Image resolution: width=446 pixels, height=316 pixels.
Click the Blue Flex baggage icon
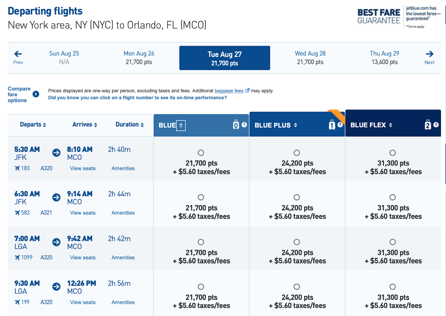click(428, 125)
